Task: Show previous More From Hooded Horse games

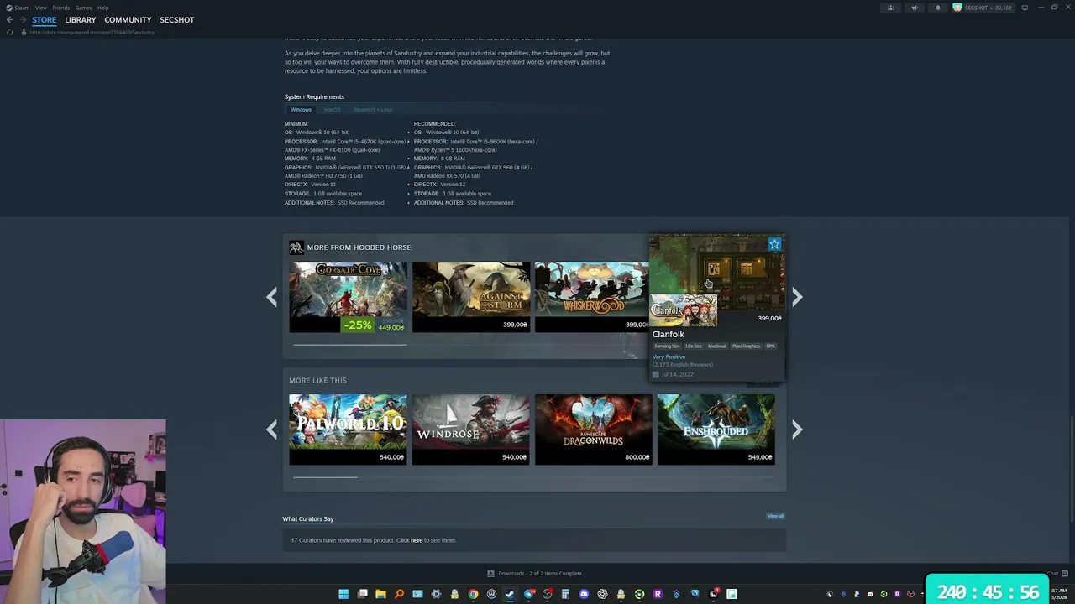Action: (x=271, y=297)
